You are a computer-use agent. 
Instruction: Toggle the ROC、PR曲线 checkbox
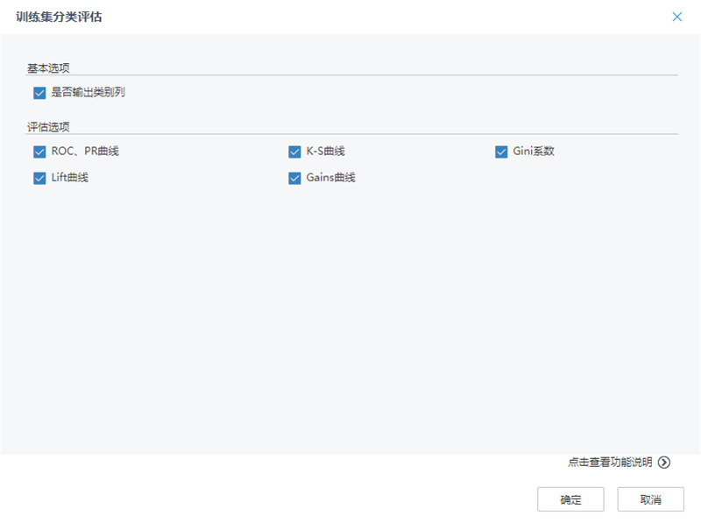pos(39,152)
